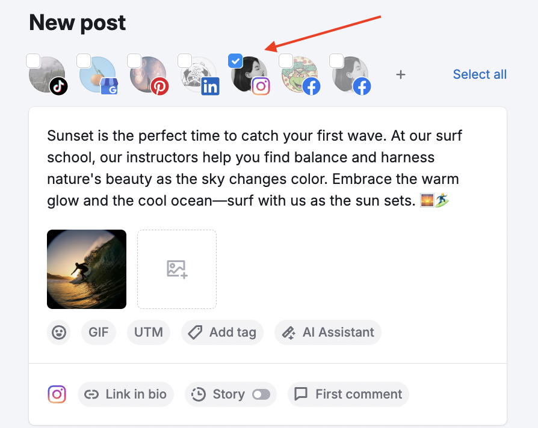The height and width of the screenshot is (428, 538).
Task: Select the Google Business account avatar
Action: pyautogui.click(x=98, y=74)
